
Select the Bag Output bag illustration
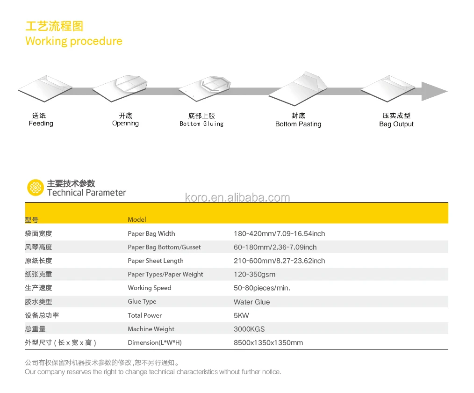(x=388, y=88)
